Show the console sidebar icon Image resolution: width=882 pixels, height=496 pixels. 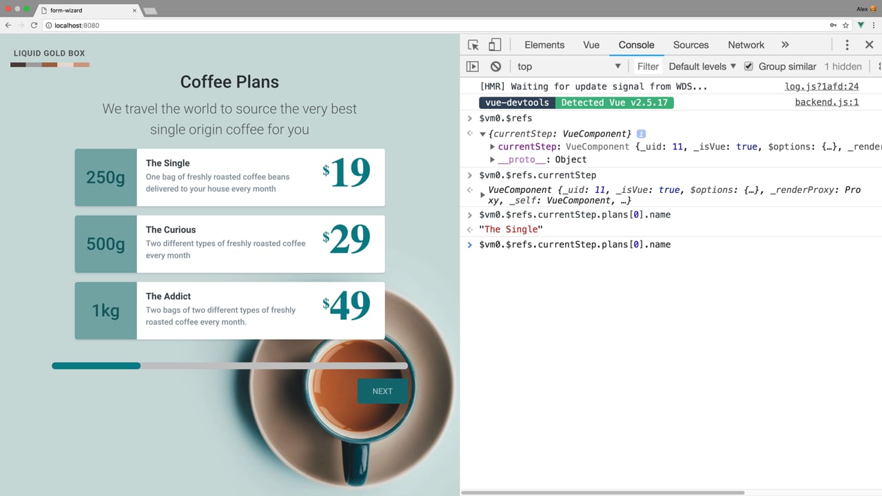coord(473,66)
